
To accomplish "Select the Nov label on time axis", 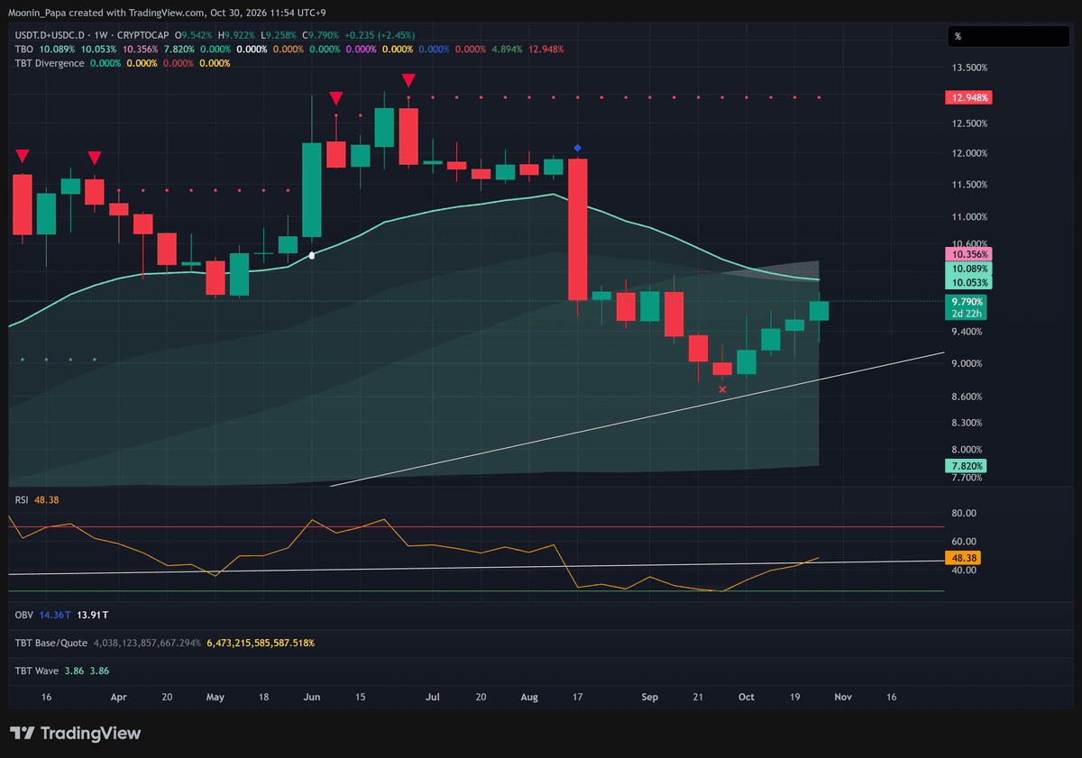I will coord(842,697).
